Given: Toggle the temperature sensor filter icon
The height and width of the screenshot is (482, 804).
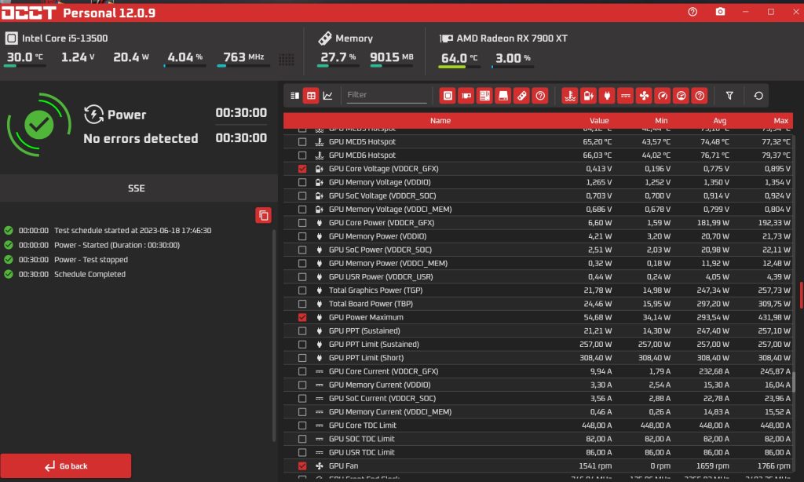Looking at the screenshot, I should pos(570,96).
